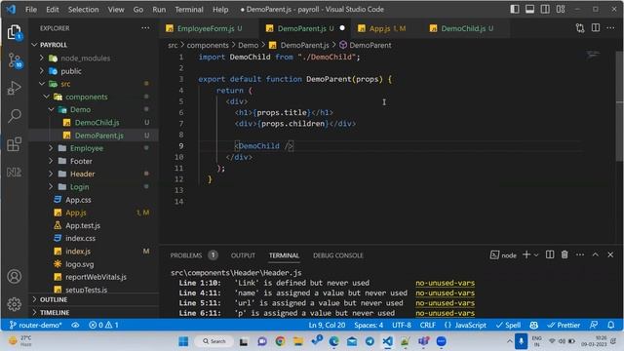624x351 pixels.
Task: Open the feedback status bar icon
Action: click(594, 325)
